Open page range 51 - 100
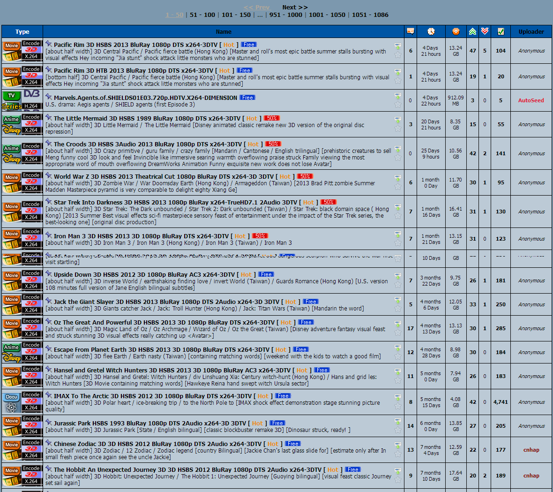 (x=202, y=15)
